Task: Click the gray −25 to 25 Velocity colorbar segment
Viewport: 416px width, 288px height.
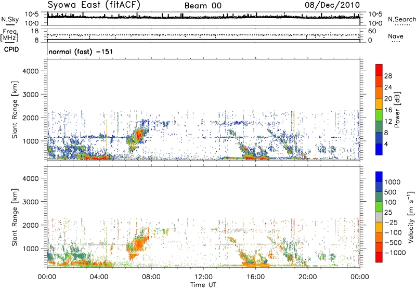Action: click(x=379, y=217)
